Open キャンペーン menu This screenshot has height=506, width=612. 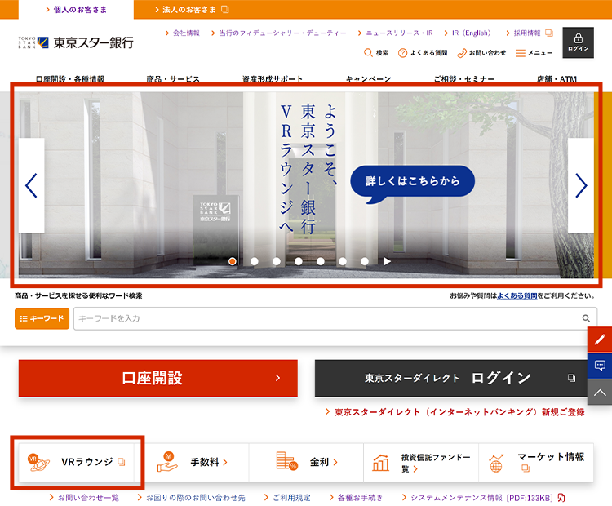click(x=369, y=79)
